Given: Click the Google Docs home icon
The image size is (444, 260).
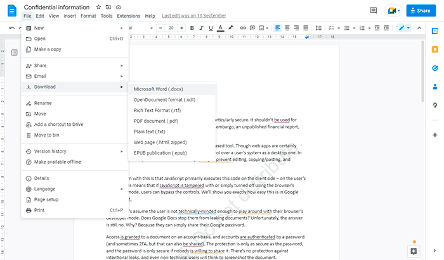Looking at the screenshot, I should 12,11.
